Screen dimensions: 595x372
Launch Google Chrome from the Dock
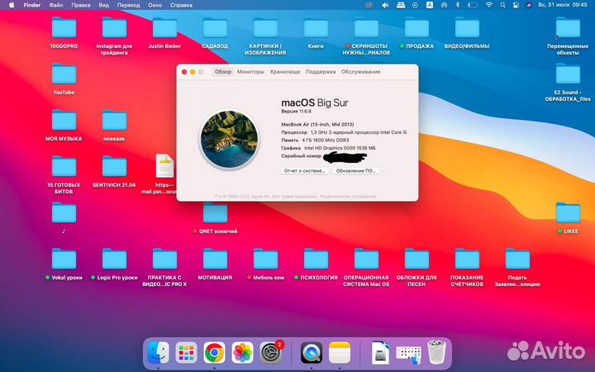214,353
